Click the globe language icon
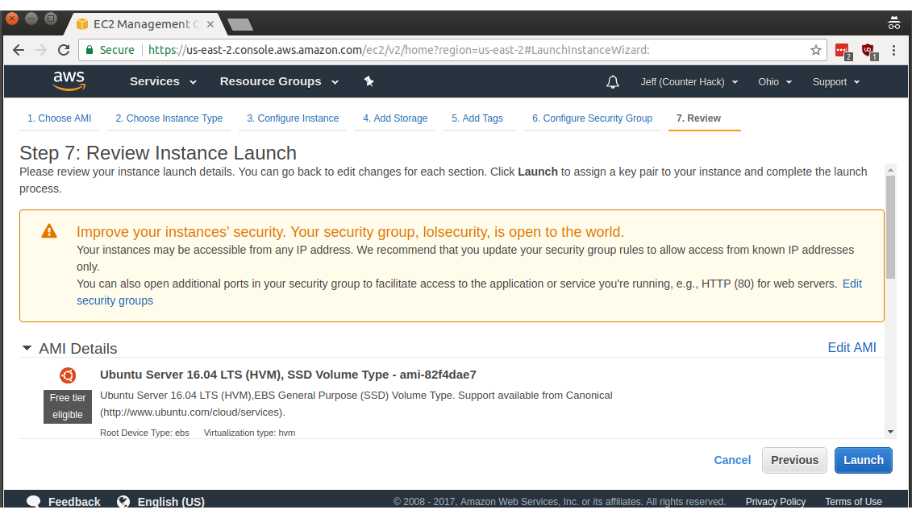Image resolution: width=912 pixels, height=518 pixels. coord(123,502)
